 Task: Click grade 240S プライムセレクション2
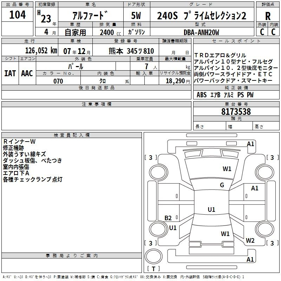pyautogui.click(x=202, y=15)
